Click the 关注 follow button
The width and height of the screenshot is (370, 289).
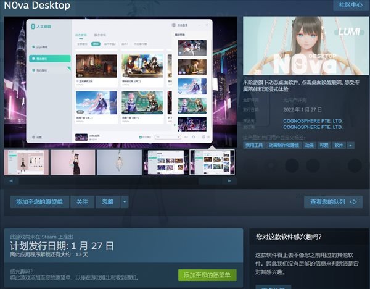[83, 202]
